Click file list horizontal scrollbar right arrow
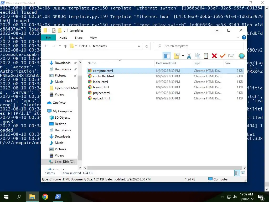Image resolution: width=269 pixels, height=202 pixels. pos(245,168)
